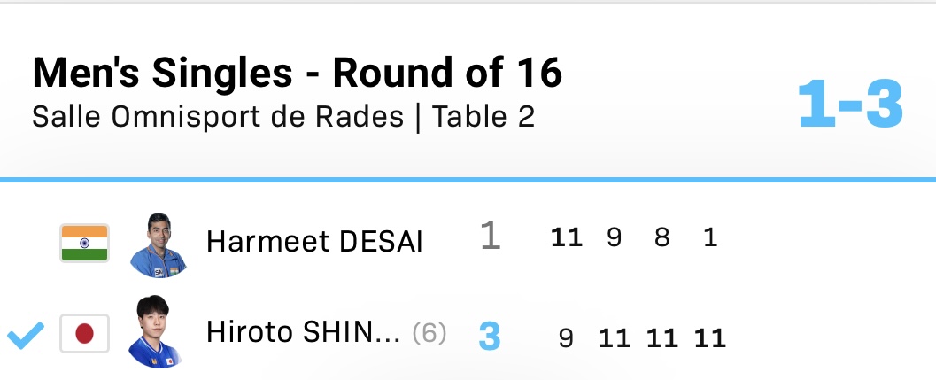Image resolution: width=936 pixels, height=380 pixels.
Task: Click Shinozuka's first game score of 9
Action: point(567,337)
